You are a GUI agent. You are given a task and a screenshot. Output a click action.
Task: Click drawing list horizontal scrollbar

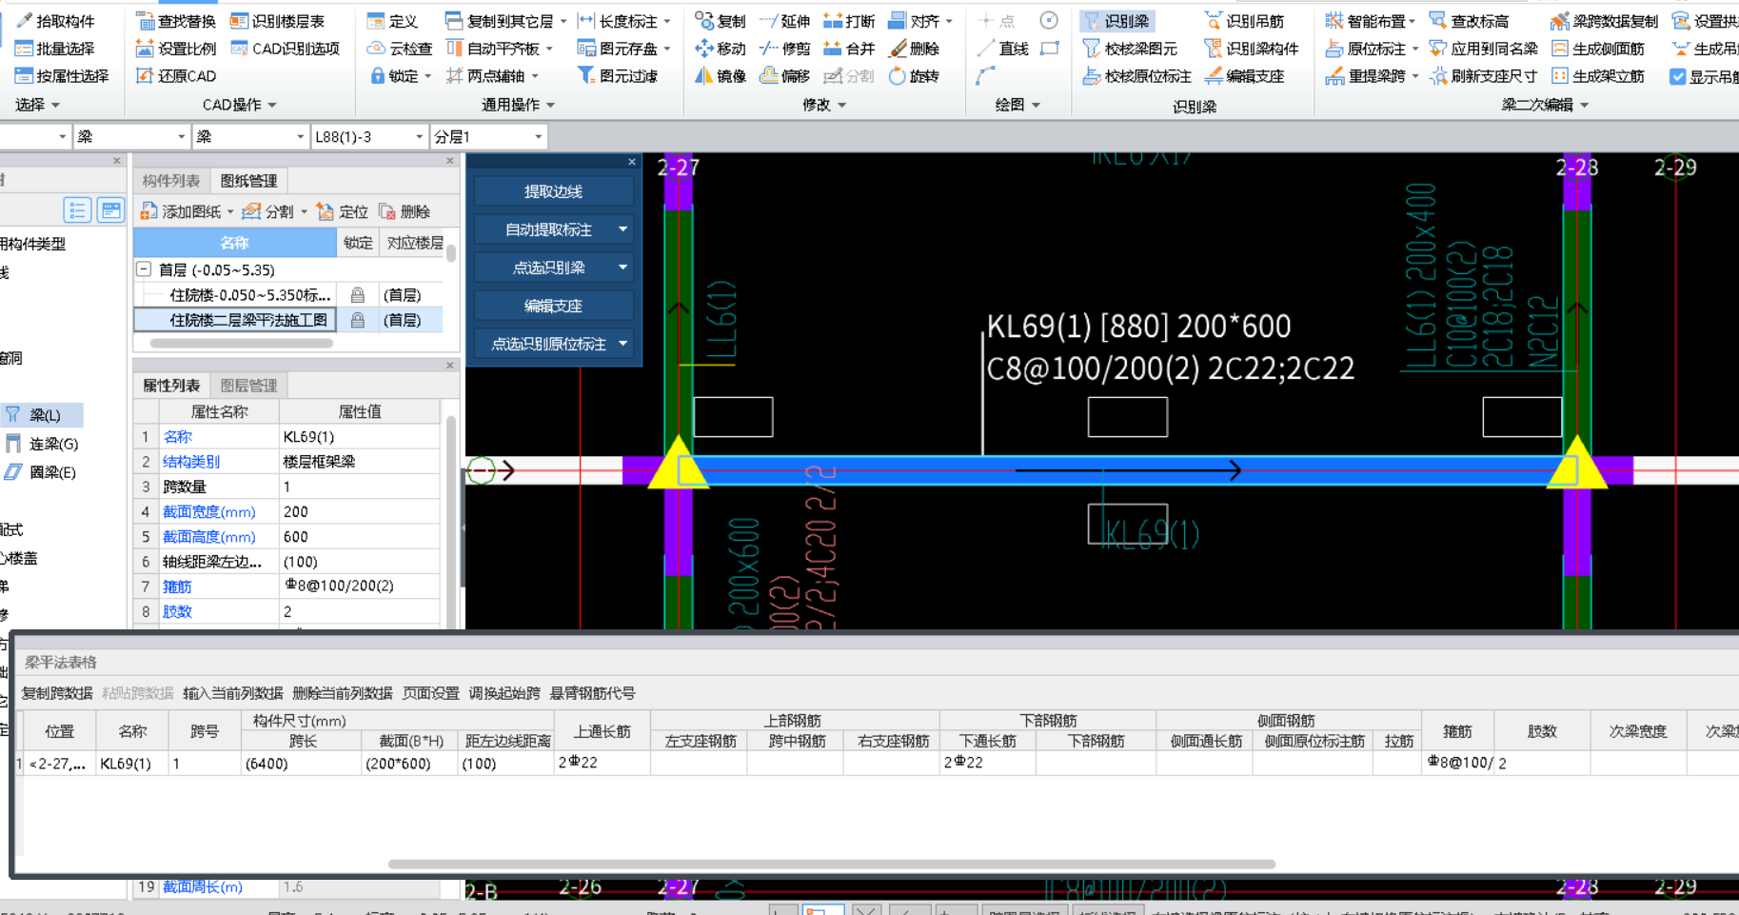click(x=242, y=343)
